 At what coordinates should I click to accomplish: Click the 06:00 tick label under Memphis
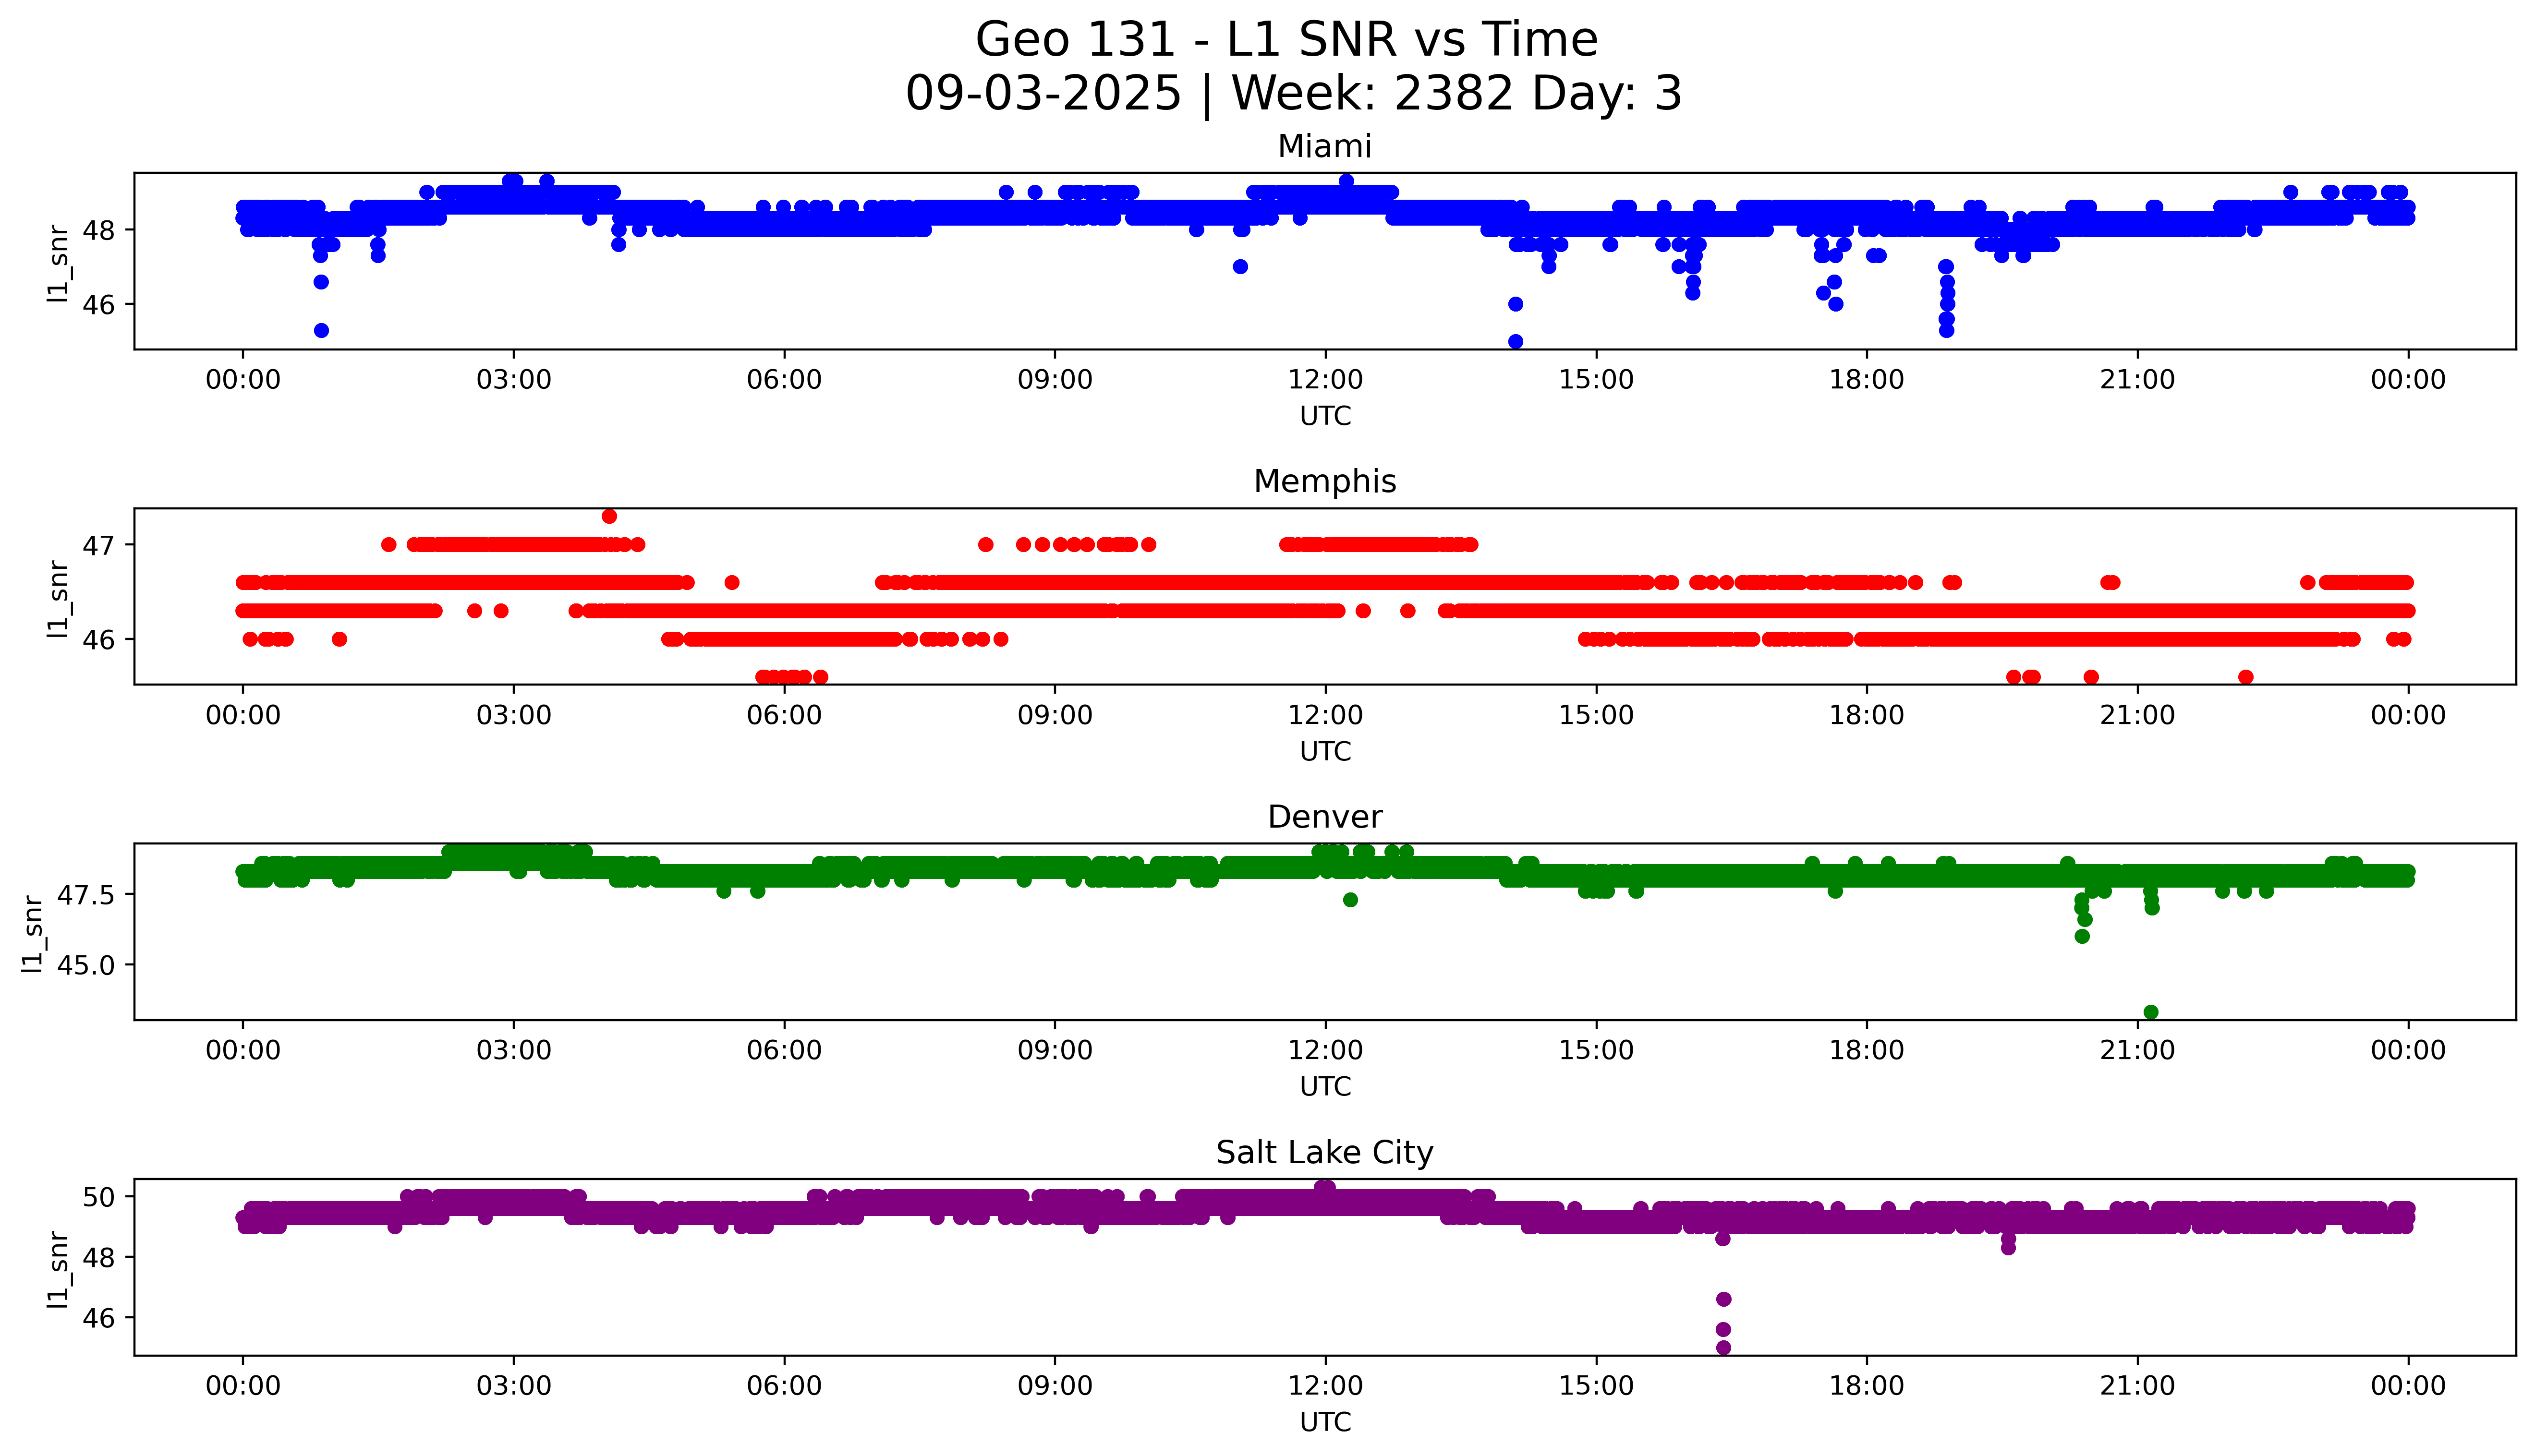point(783,715)
